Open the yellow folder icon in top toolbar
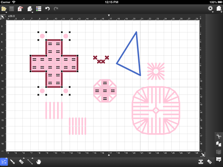The width and height of the screenshot is (223, 167). point(4,9)
